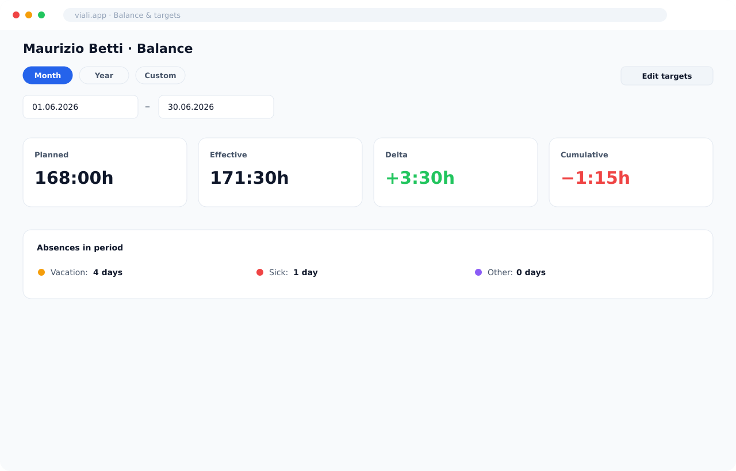Click the green window maximize dot
736x471 pixels.
(x=41, y=15)
